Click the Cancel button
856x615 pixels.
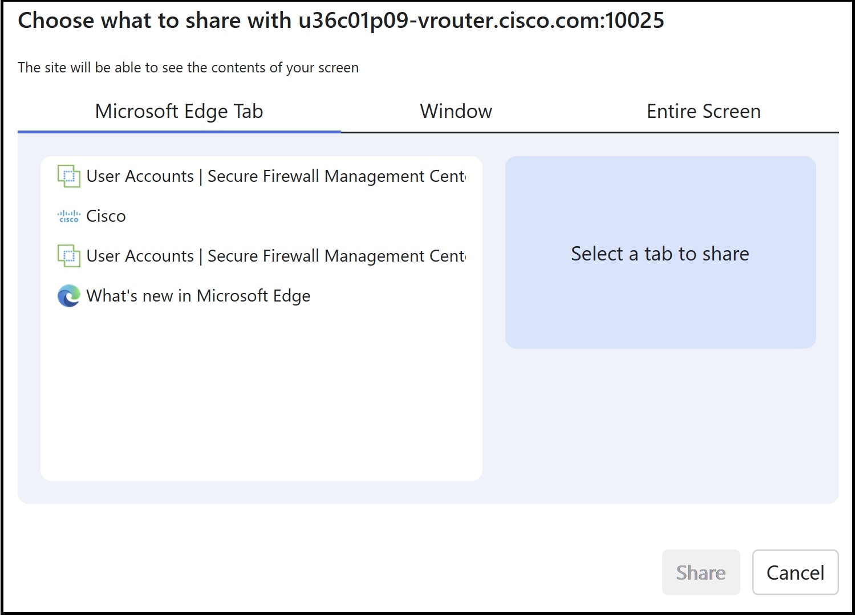click(x=795, y=572)
